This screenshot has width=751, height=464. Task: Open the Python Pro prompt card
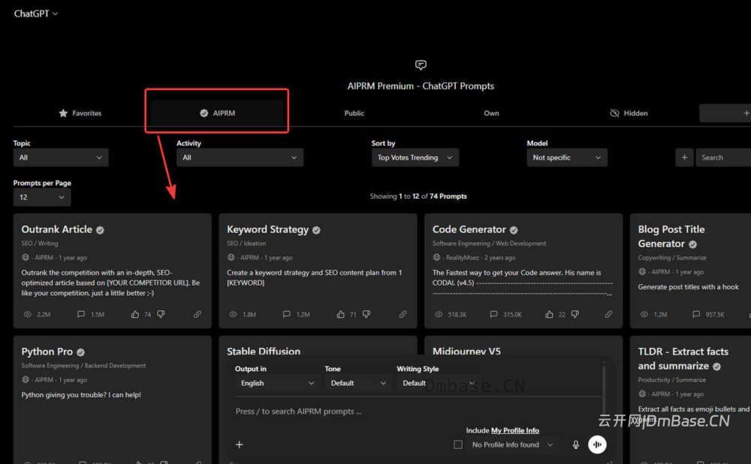coord(112,400)
